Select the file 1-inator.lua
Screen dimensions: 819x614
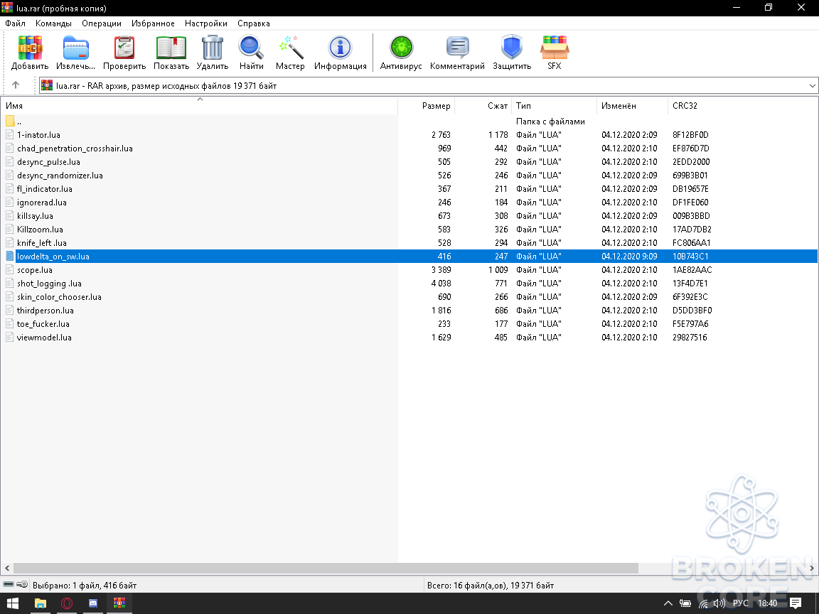coord(38,135)
